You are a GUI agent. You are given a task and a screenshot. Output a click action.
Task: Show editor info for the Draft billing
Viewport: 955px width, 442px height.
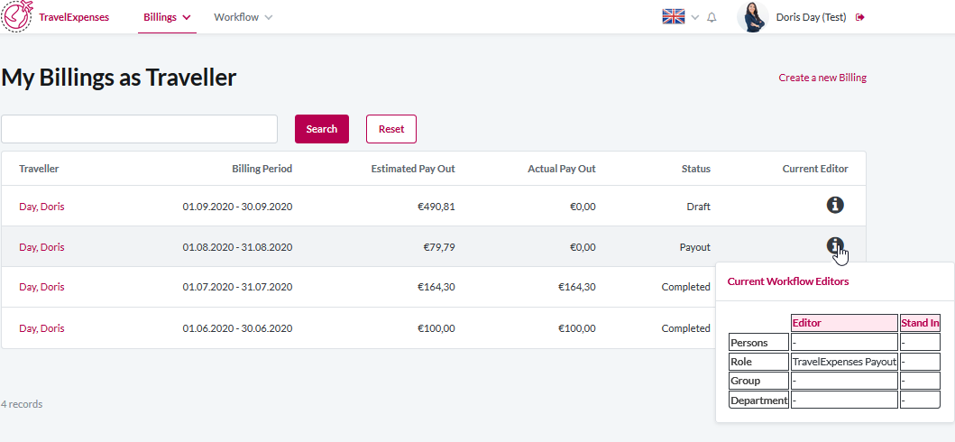835,206
